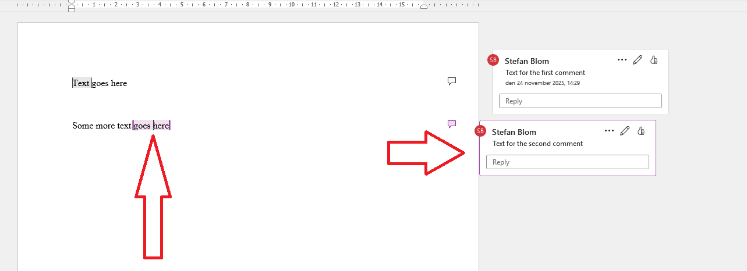The height and width of the screenshot is (271, 747).
Task: Click the highlighted words 'goes here' in second paragraph
Action: [151, 126]
